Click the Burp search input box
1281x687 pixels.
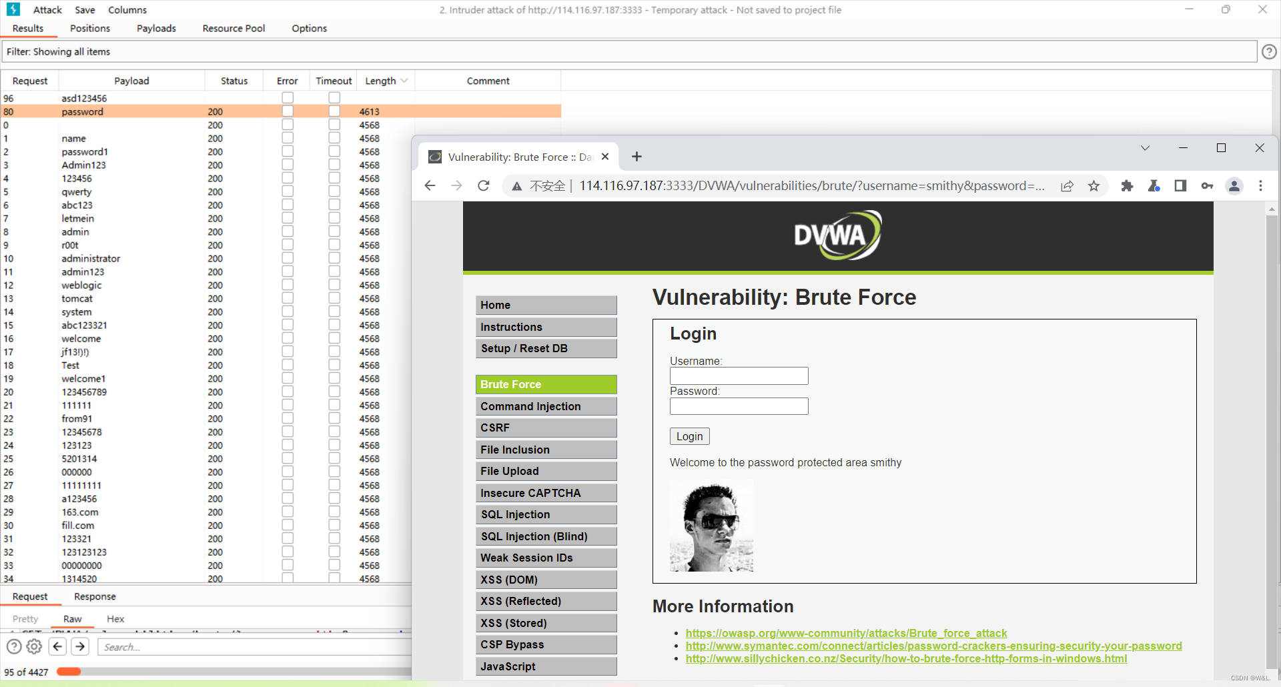coord(255,647)
